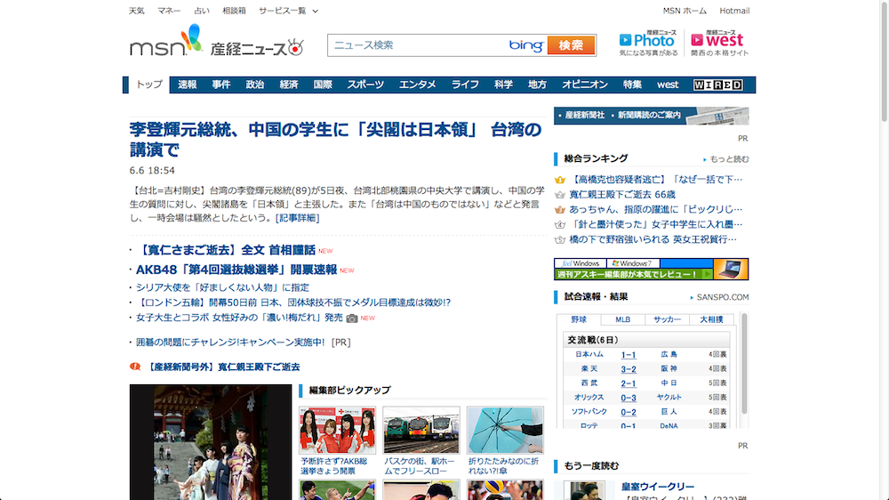The height and width of the screenshot is (500, 889).
Task: Click the Bing logo in search box
Action: point(525,45)
